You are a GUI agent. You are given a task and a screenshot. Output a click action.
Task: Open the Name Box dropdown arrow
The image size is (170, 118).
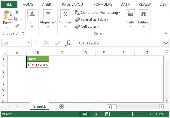29,43
